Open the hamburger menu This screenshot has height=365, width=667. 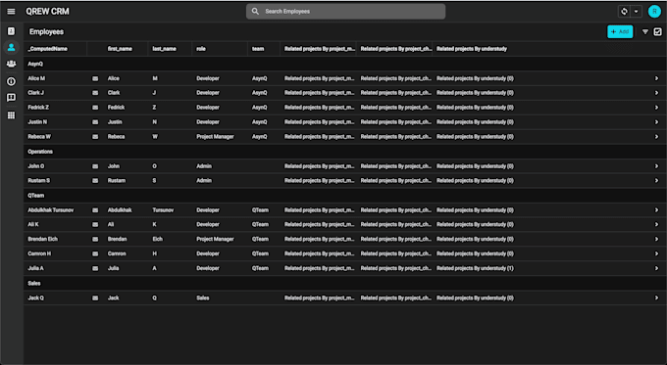pyautogui.click(x=11, y=12)
